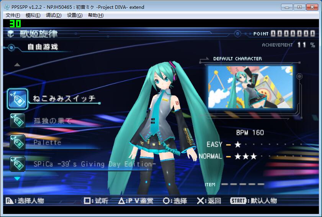Viewport: 322px width, 217px height.
Task: Click the circle 选择 button icon
Action: click(167, 201)
